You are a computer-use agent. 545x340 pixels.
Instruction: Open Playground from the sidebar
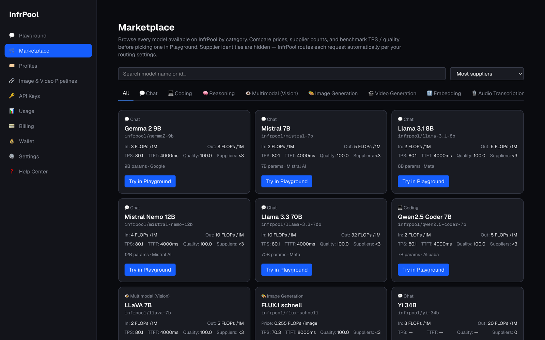[x=48, y=35]
